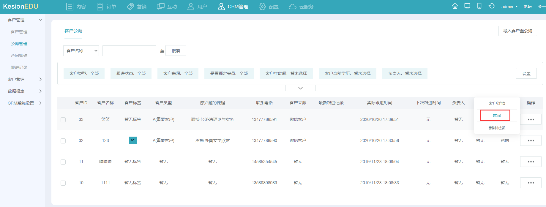The image size is (546, 207).
Task: Open the 客户名称 search field dropdown
Action: 81,51
